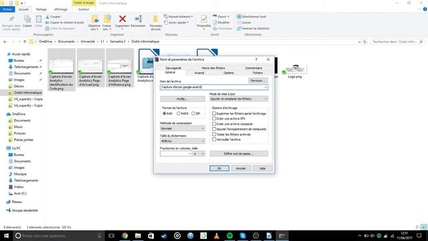
Task: Click the Annuler button
Action: tap(241, 168)
